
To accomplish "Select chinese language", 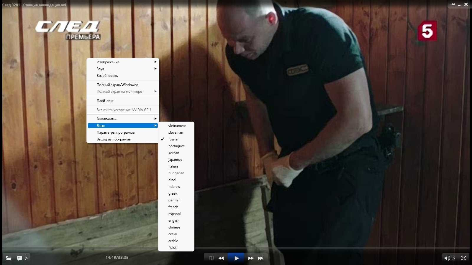I will [x=176, y=227].
